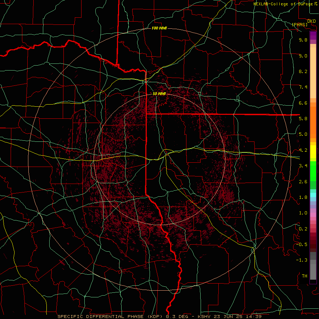The image size is (319, 319).
Task: Click the 8.2 value on color scale
Action: (x=303, y=71)
